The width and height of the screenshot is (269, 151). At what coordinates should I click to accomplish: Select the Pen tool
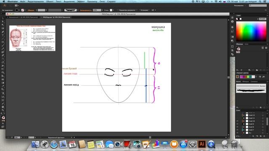(x=3, y=32)
